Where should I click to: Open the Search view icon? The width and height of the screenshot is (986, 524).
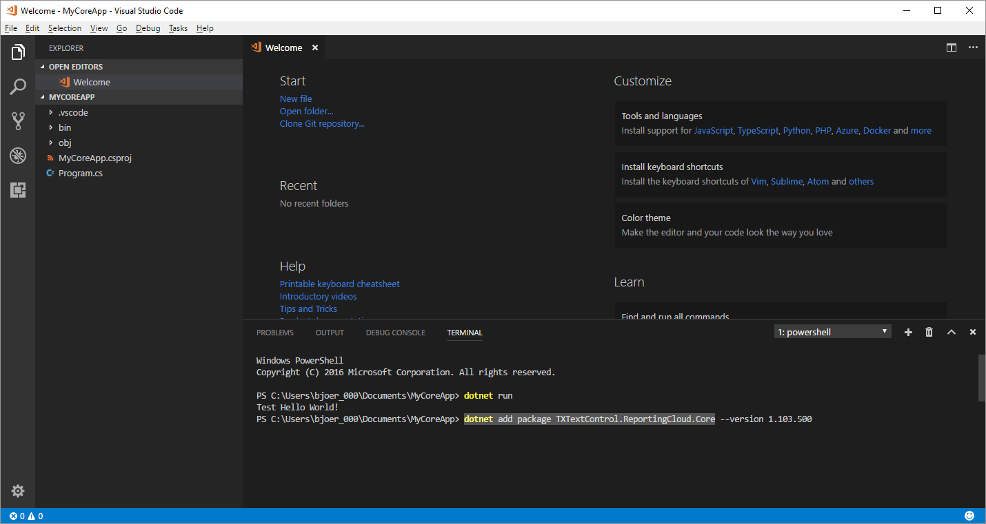pos(18,87)
